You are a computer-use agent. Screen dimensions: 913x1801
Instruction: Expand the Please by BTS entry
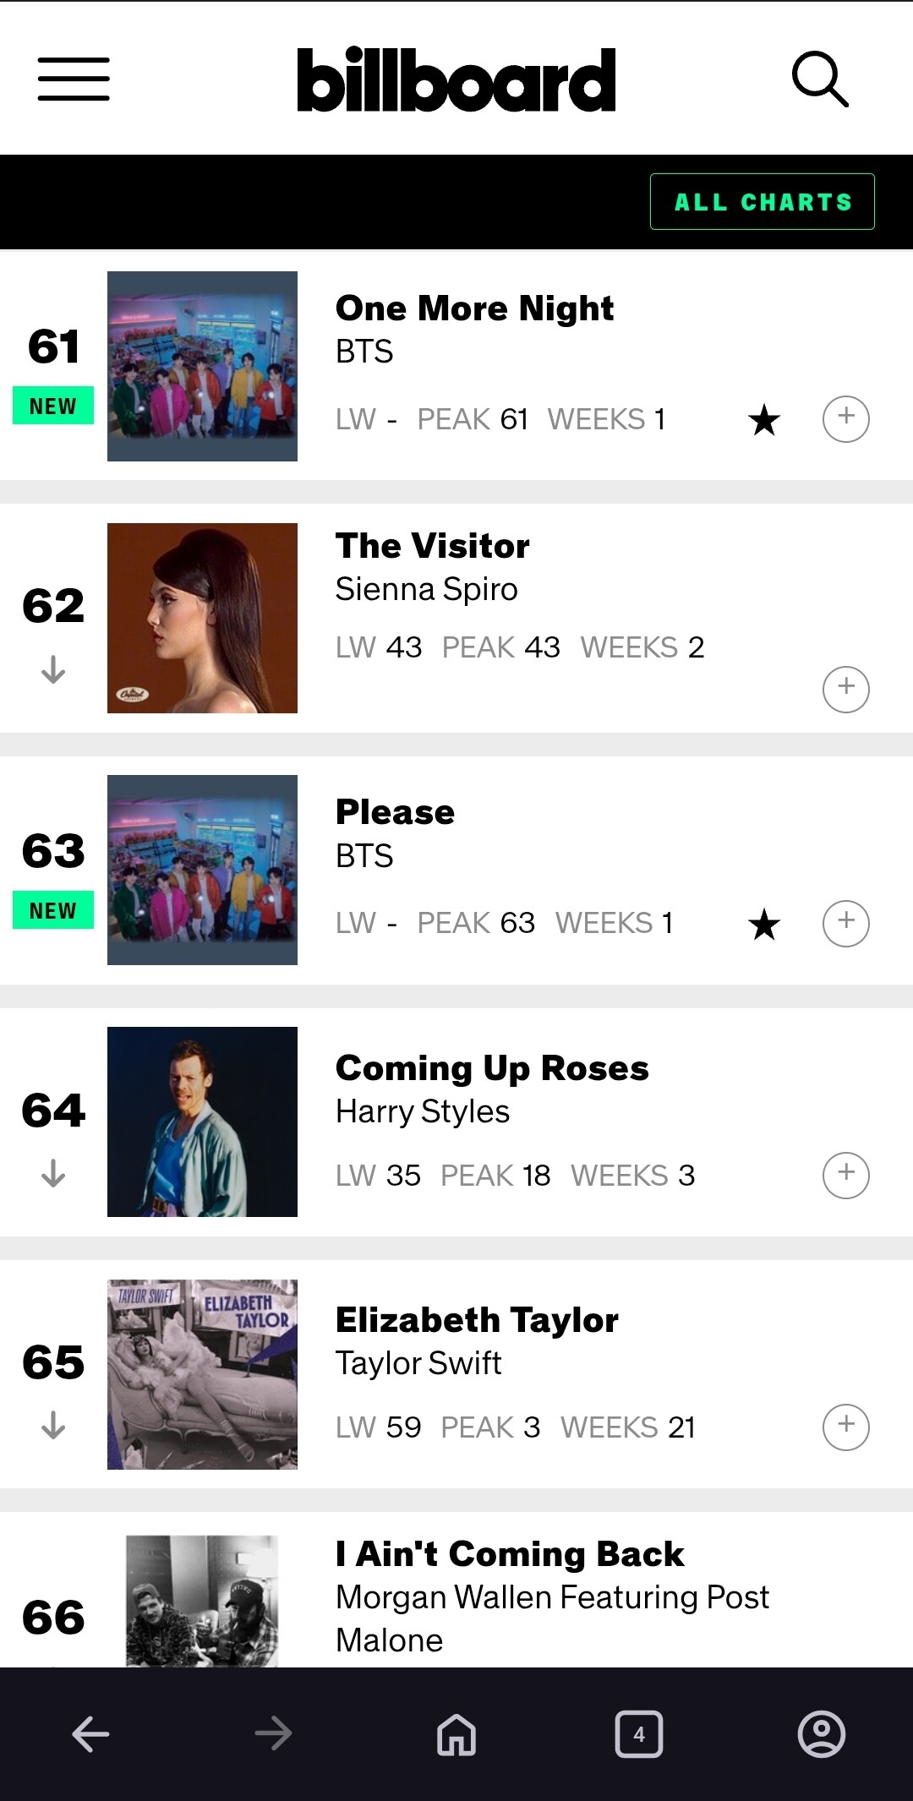845,923
